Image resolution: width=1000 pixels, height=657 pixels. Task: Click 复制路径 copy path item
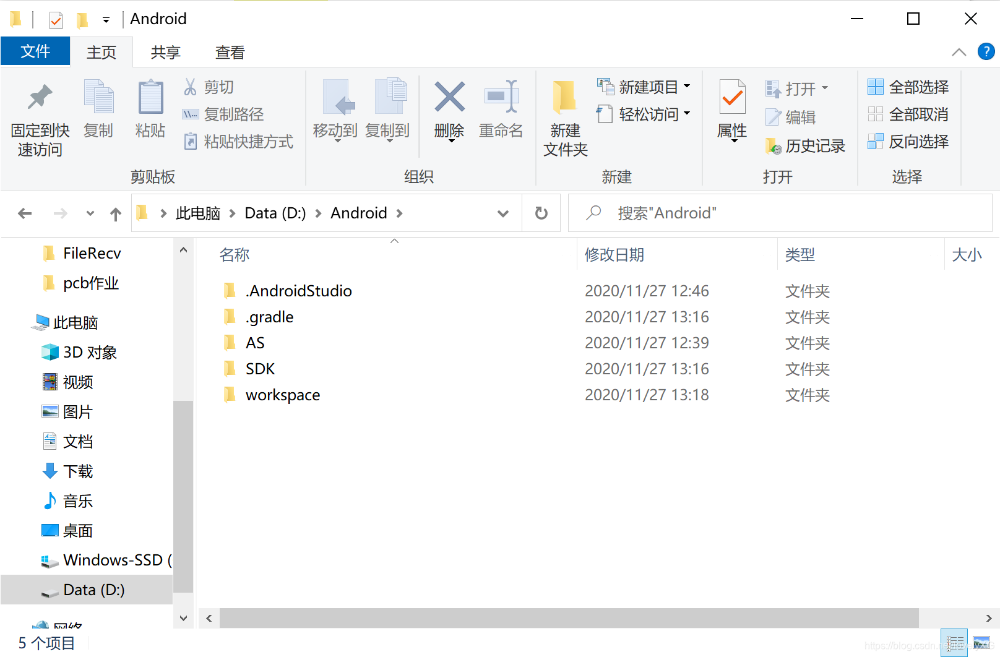(223, 114)
